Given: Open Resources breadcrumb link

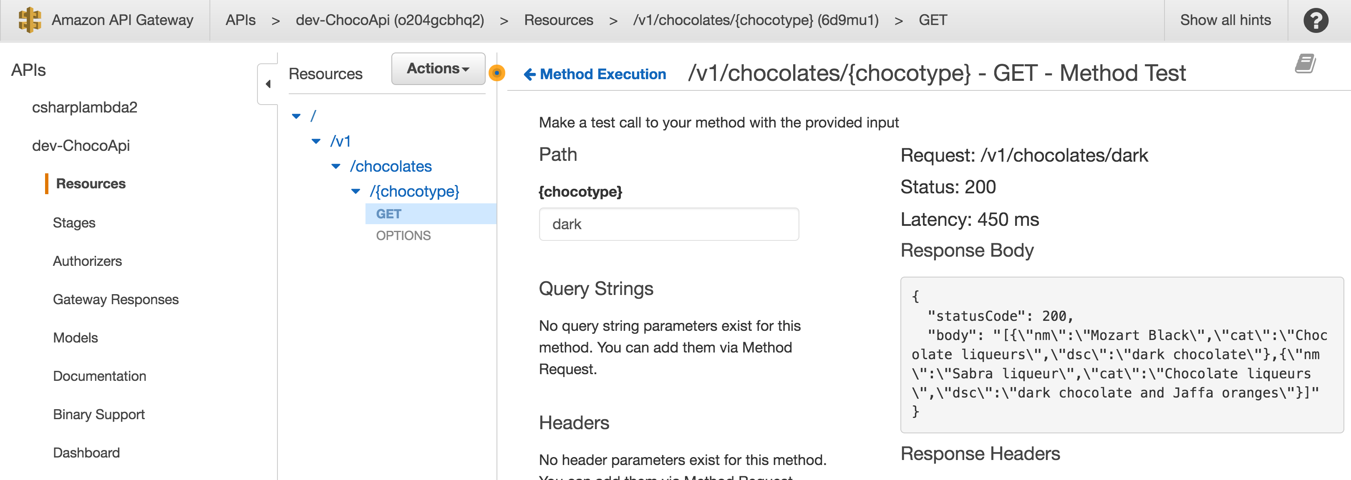Looking at the screenshot, I should coord(559,20).
